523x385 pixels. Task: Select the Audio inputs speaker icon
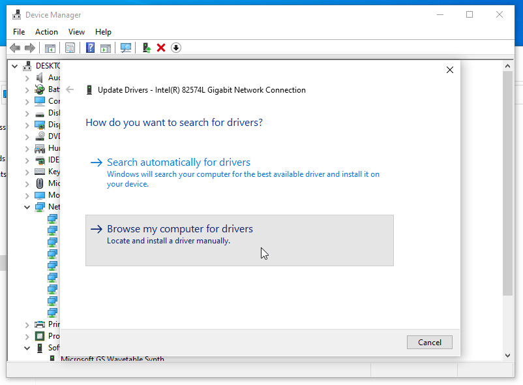(40, 78)
